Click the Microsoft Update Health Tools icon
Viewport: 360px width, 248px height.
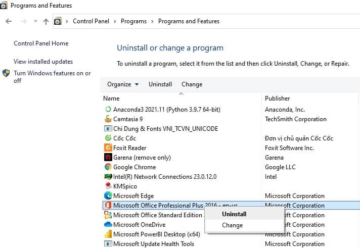108,243
